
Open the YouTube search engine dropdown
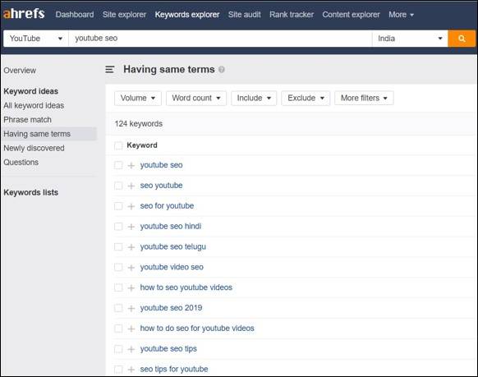click(x=36, y=39)
